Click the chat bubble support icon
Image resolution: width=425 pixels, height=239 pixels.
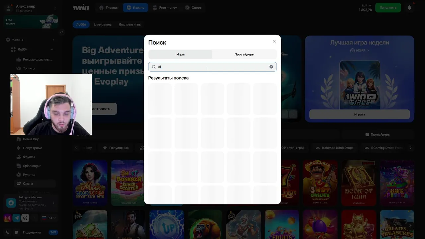pos(16,233)
